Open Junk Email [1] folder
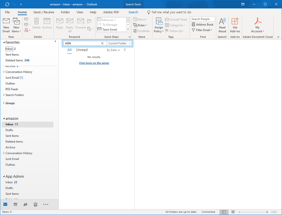This screenshot has width=282, height=215. click(x=14, y=78)
